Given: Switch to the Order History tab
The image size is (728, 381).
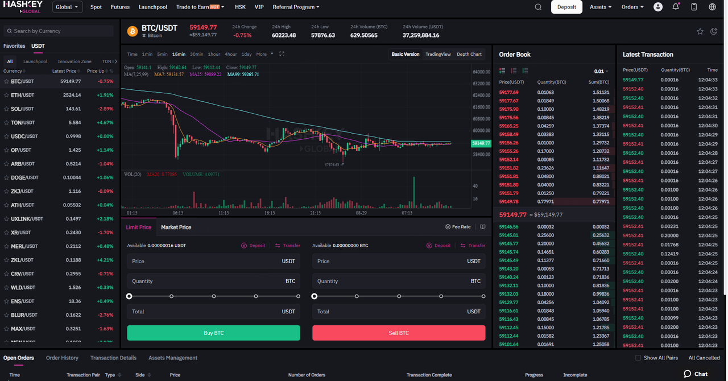Looking at the screenshot, I should [62, 358].
